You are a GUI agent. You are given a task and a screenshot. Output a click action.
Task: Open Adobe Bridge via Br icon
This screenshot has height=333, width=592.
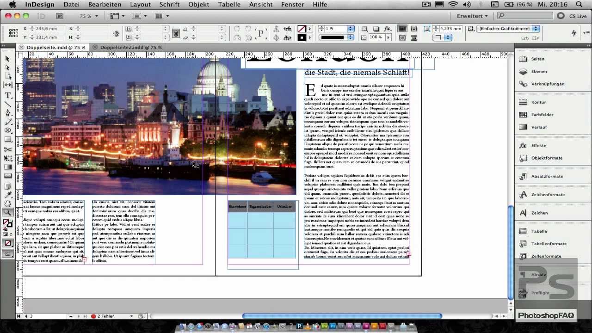59,16
